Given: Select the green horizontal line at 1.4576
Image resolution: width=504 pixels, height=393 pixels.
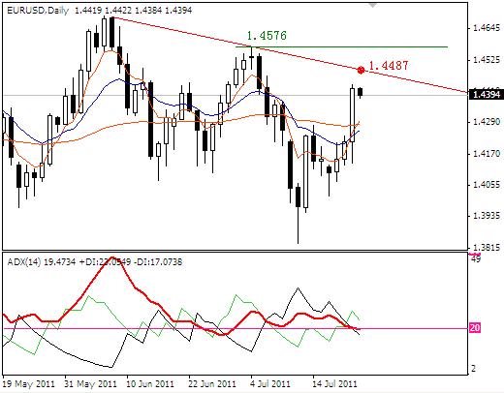Looking at the screenshot, I should (x=342, y=47).
